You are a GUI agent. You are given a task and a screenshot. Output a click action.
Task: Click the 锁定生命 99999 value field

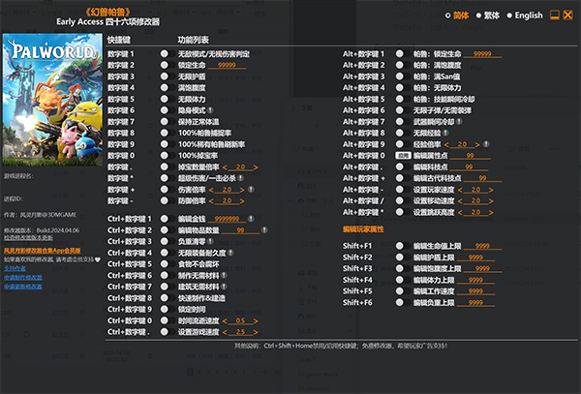[x=227, y=65]
